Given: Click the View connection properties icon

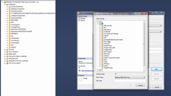Looking at the screenshot, I should [x=80, y=71].
